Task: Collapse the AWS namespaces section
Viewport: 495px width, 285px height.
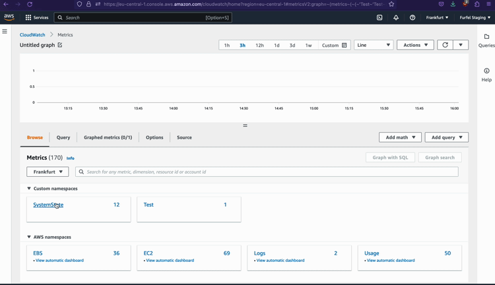Action: tap(29, 237)
